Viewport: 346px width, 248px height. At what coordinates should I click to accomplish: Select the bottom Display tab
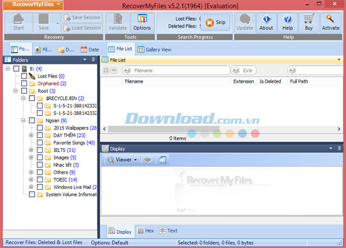pos(121,231)
